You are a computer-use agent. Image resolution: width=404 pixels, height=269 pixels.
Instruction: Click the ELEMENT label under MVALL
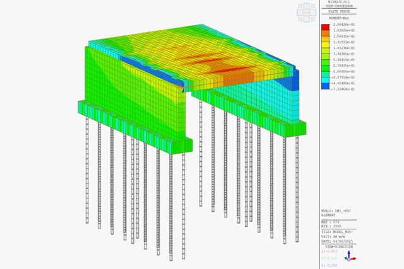(x=328, y=215)
